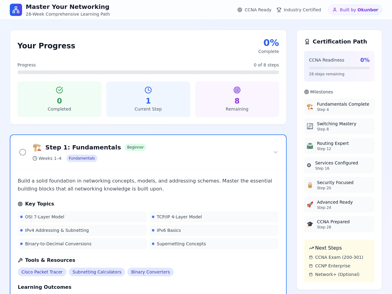Click the Subnetting Calculators tag

click(x=97, y=272)
